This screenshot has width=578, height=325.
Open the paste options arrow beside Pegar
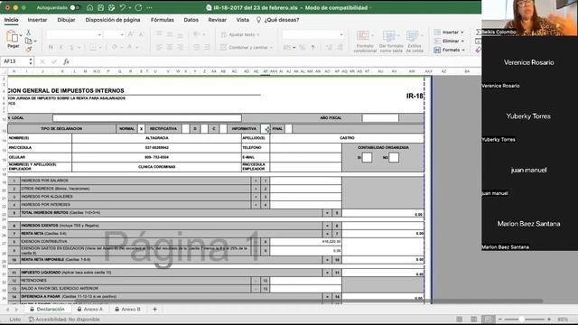pyautogui.click(x=21, y=35)
